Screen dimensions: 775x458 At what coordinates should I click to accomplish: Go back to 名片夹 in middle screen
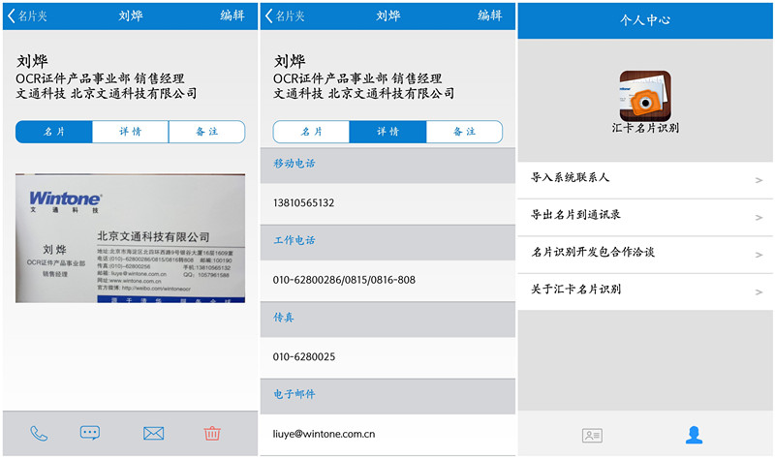[x=285, y=15]
